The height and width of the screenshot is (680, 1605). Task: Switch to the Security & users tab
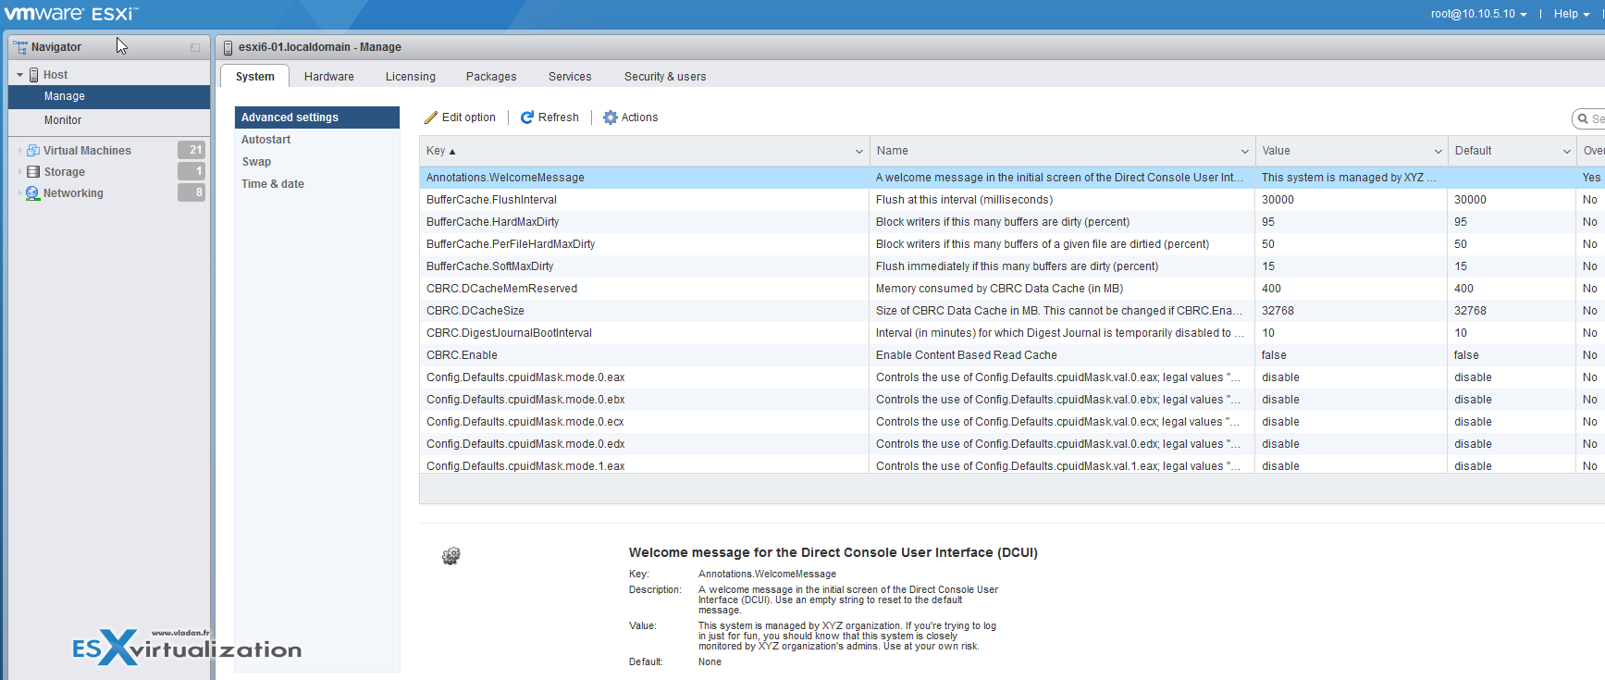(665, 77)
